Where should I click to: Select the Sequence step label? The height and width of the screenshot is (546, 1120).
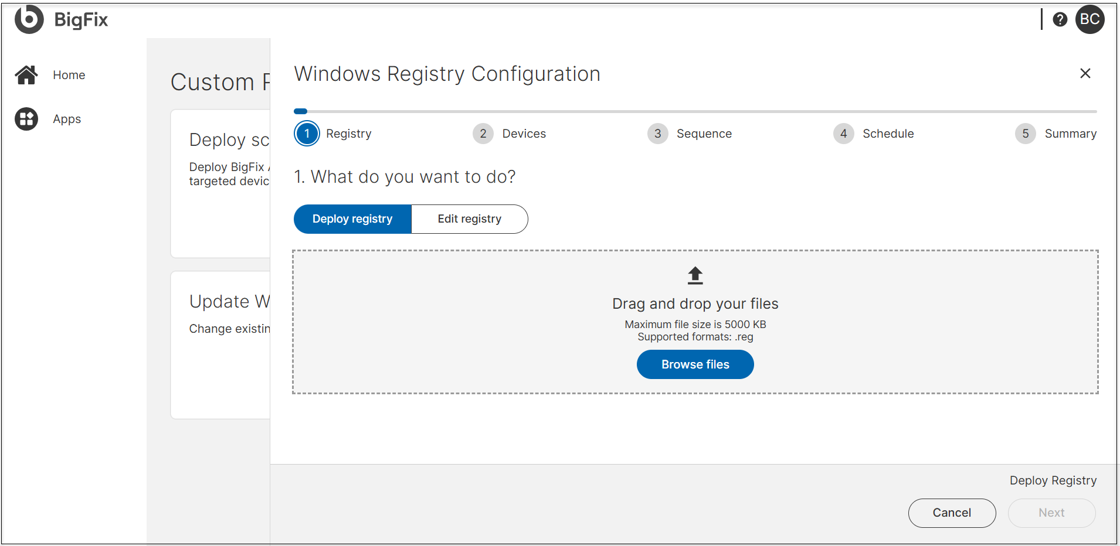coord(704,134)
